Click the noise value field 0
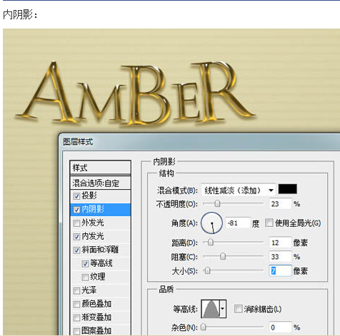 pyautogui.click(x=280, y=327)
